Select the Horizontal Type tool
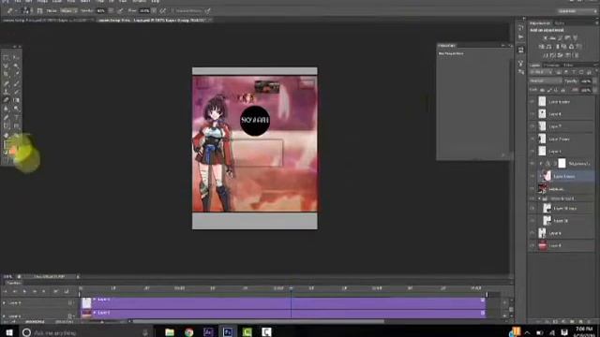The width and height of the screenshot is (600, 337). 16,117
